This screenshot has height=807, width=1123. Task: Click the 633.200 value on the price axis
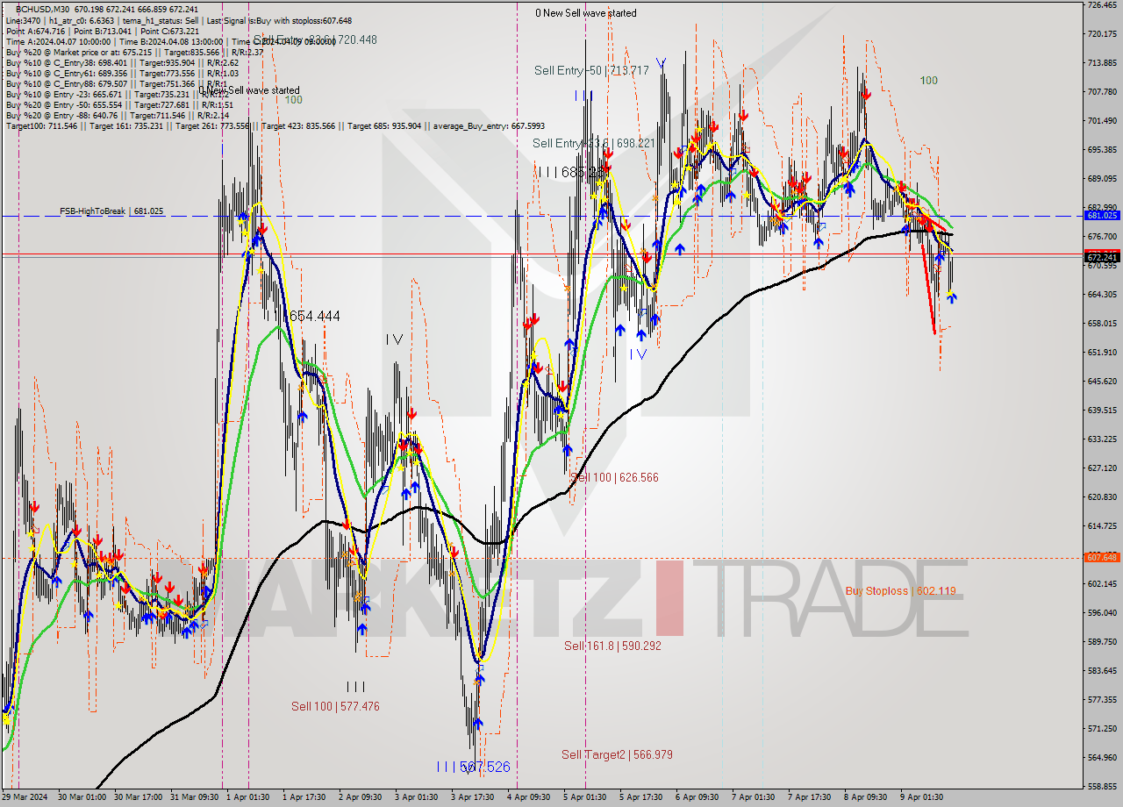1102,439
